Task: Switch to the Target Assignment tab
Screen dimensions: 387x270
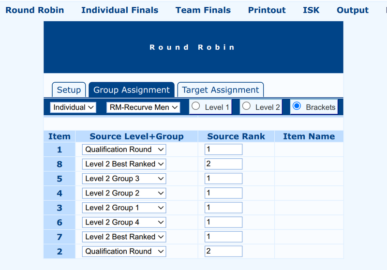Action: [221, 90]
